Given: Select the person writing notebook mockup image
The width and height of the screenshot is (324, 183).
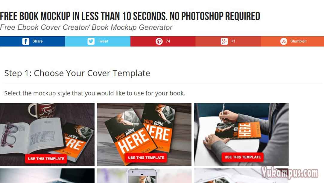Looking at the screenshot, I should (x=241, y=134).
